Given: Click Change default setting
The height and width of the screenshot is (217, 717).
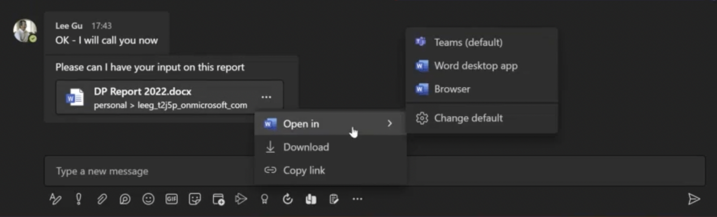Looking at the screenshot, I should click(x=482, y=118).
